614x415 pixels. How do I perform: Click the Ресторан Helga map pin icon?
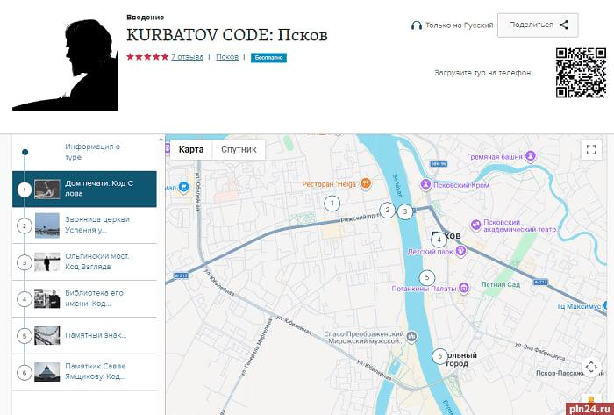point(367,182)
